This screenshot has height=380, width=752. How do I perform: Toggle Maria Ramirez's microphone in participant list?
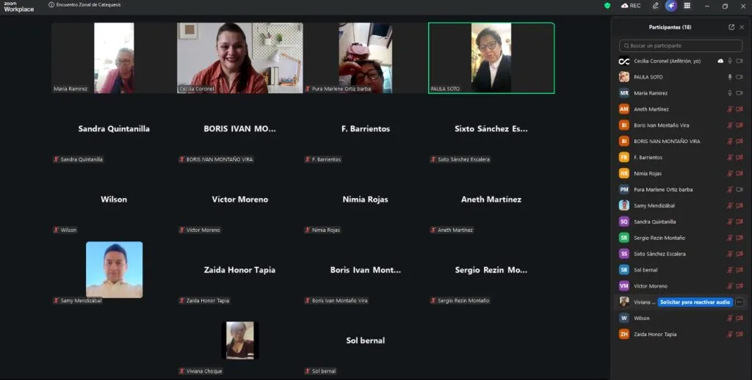[730, 93]
